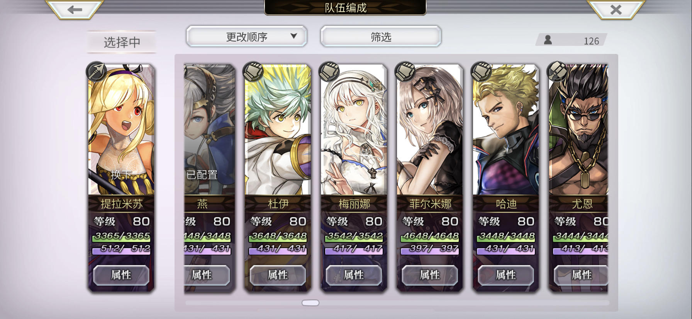Click the spear weapon icon on 提拉米苏

(97, 71)
